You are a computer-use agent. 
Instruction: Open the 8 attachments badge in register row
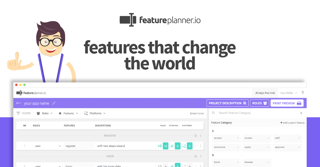178,146
